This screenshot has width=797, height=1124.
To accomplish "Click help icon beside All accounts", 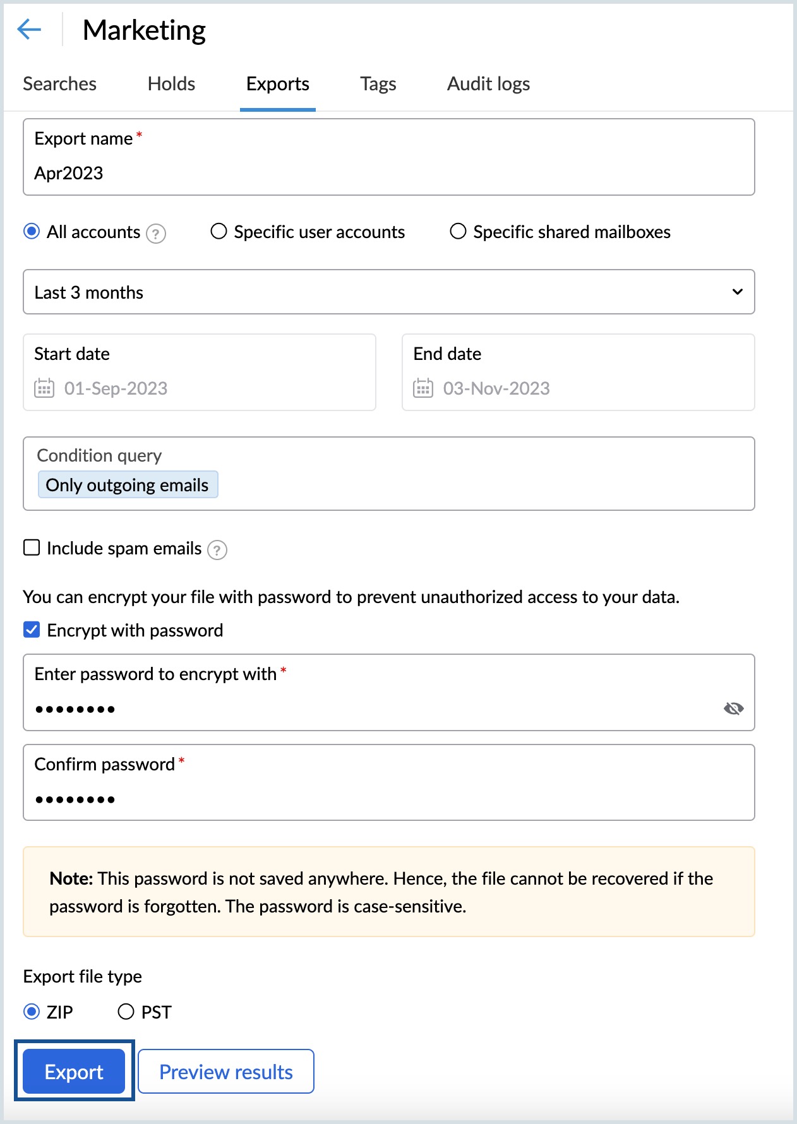I will (156, 234).
